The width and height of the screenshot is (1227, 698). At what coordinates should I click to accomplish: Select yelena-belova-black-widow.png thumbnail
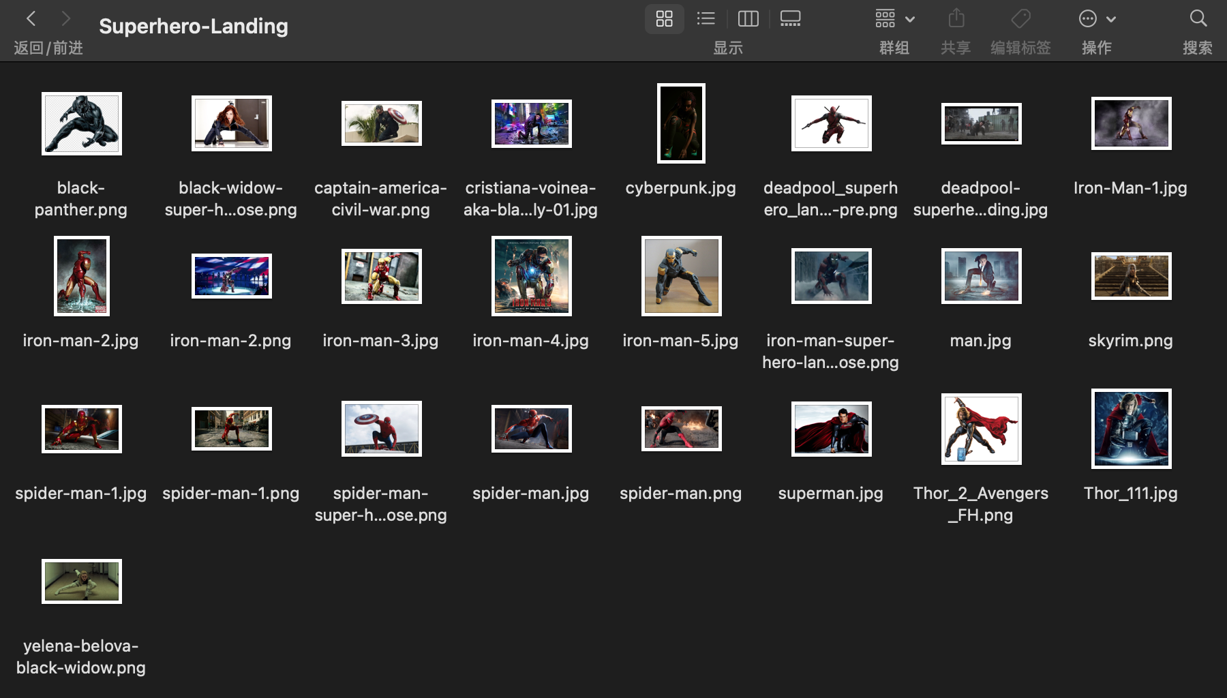(x=82, y=581)
